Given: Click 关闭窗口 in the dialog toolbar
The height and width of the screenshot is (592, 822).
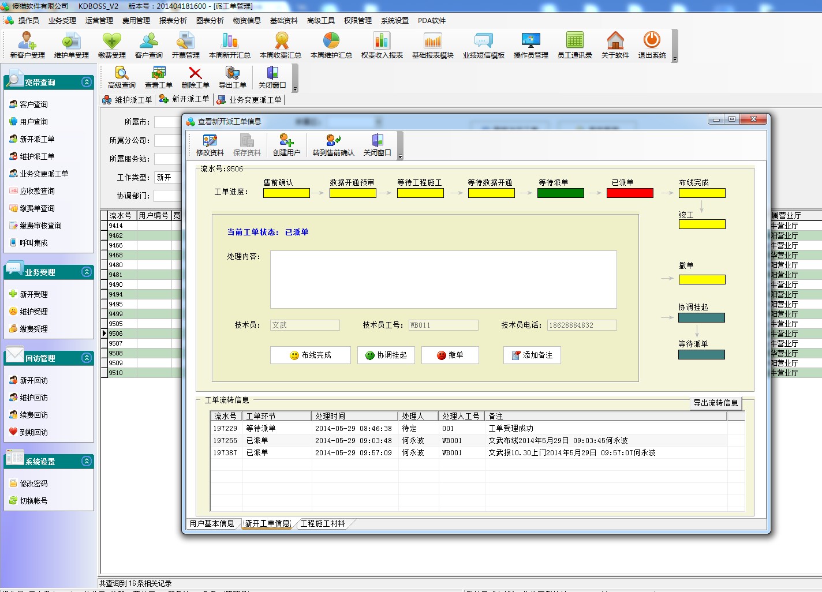Looking at the screenshot, I should 378,145.
